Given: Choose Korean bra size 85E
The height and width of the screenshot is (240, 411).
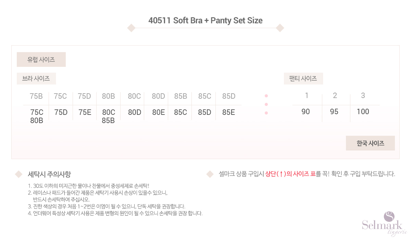Looking at the screenshot, I should (228, 112).
